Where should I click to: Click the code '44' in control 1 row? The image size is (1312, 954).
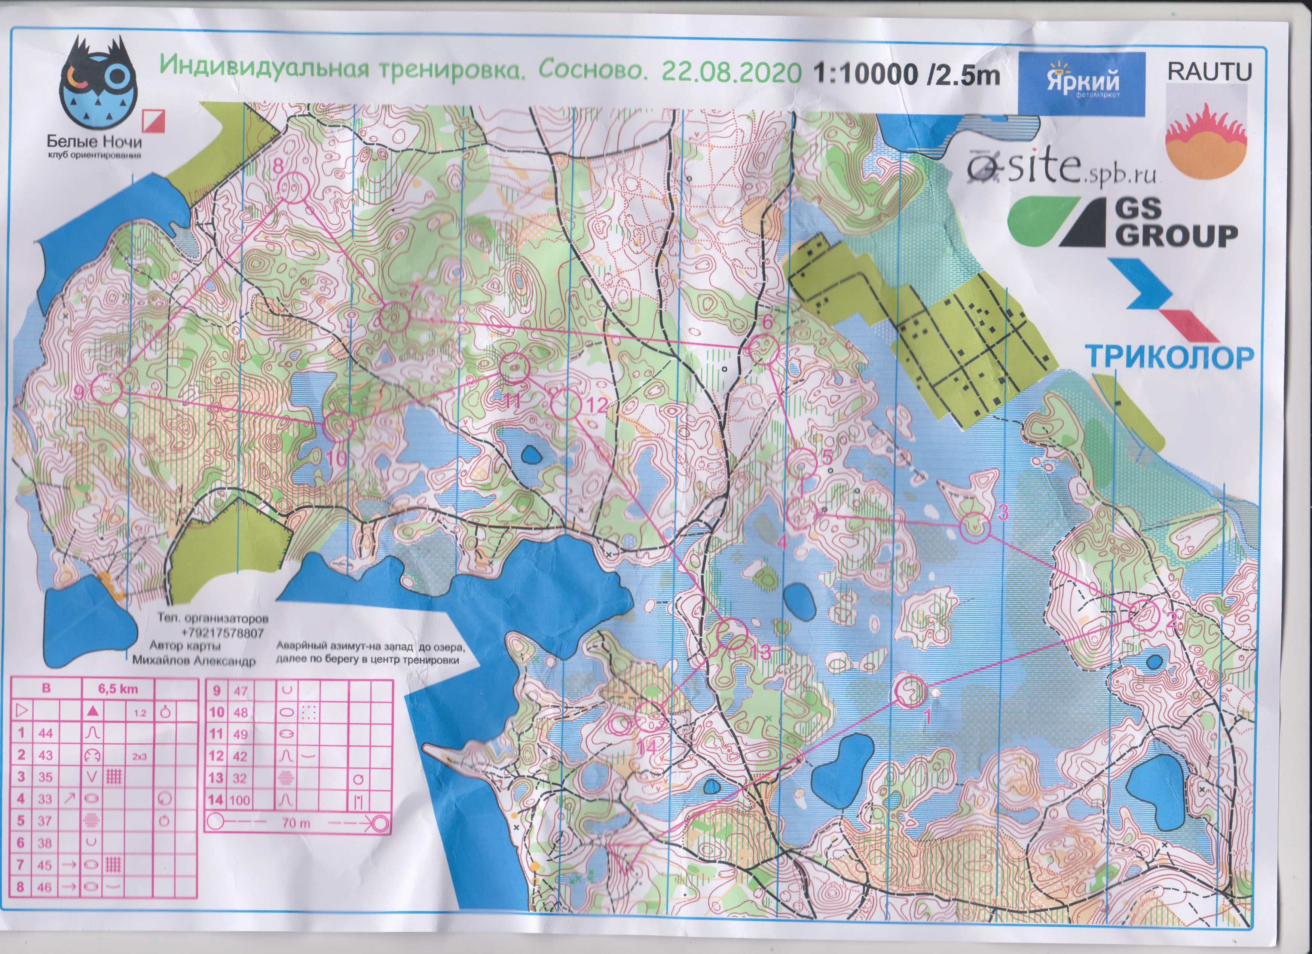tap(46, 733)
